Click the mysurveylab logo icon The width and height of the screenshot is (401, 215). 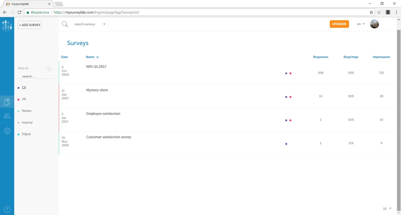pos(7,26)
